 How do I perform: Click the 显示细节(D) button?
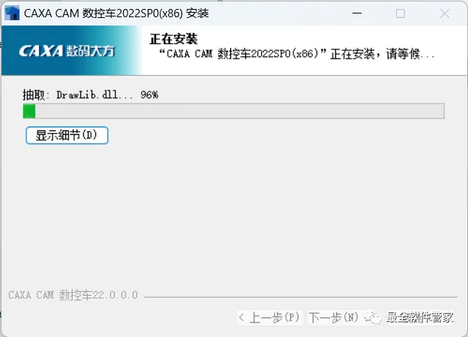[67, 136]
